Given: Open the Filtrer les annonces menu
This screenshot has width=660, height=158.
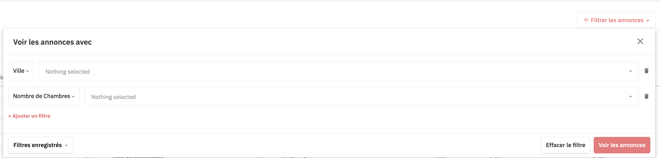Looking at the screenshot, I should coord(616,20).
